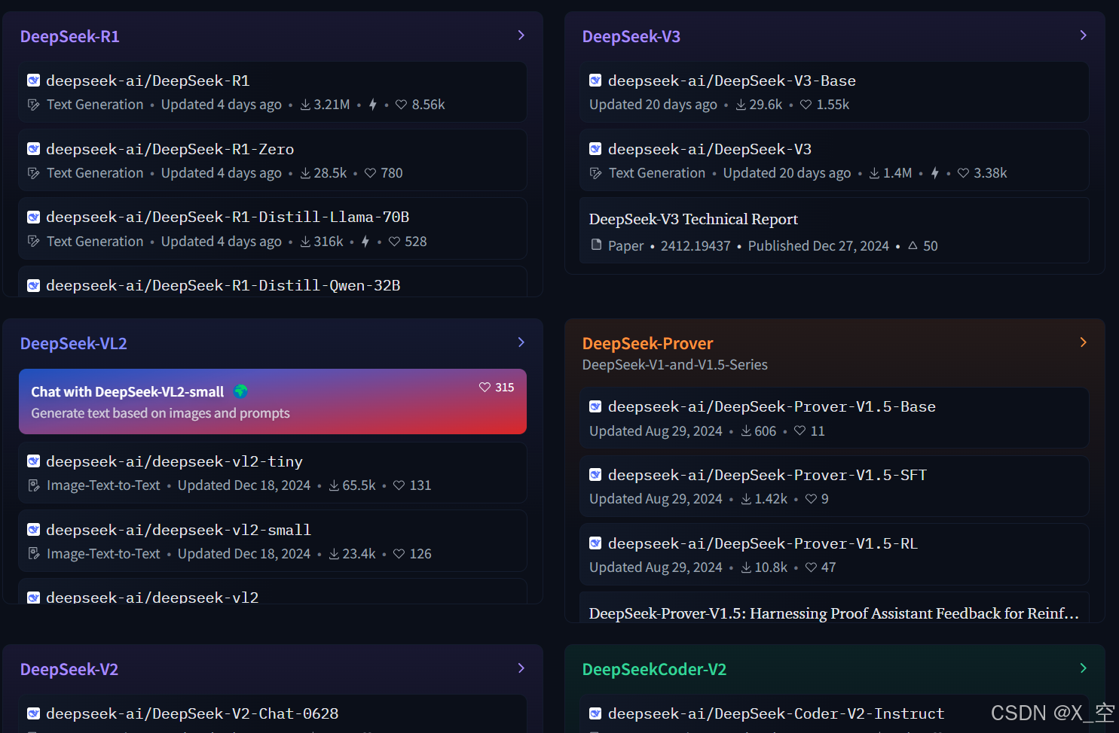Open deepseek-ai/DeepSeek-Coder-V2-Instruct model

(x=834, y=713)
